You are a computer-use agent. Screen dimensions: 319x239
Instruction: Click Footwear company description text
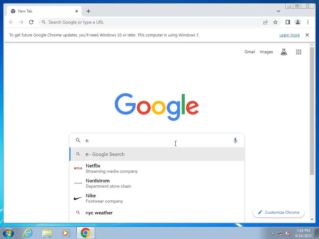point(104,201)
